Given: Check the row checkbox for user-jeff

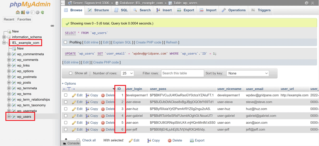Looking at the screenshot, I should (66, 130).
